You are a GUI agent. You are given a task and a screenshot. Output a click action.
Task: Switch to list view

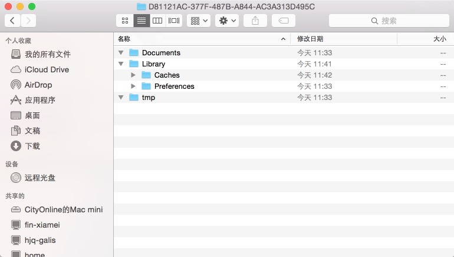coord(142,21)
